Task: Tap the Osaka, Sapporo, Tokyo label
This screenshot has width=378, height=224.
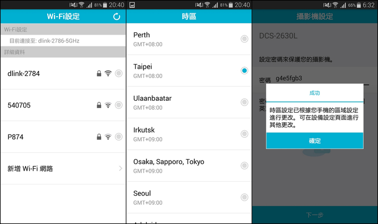Action: [169, 162]
